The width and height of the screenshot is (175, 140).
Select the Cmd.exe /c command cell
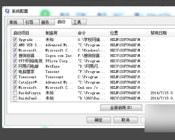pyautogui.click(x=91, y=87)
